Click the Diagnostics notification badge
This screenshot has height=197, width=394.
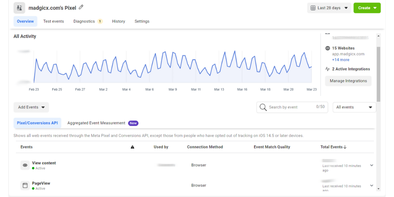coord(100,21)
